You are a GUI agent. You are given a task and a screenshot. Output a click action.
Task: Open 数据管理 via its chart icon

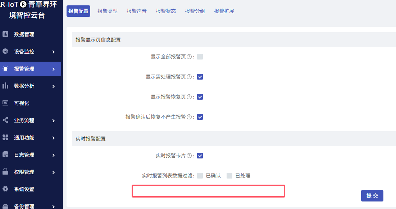[5, 34]
